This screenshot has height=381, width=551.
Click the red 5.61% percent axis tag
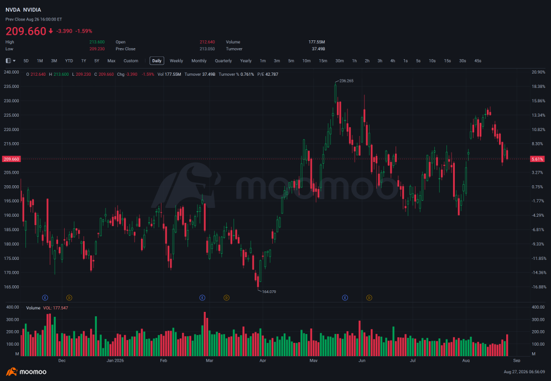537,159
